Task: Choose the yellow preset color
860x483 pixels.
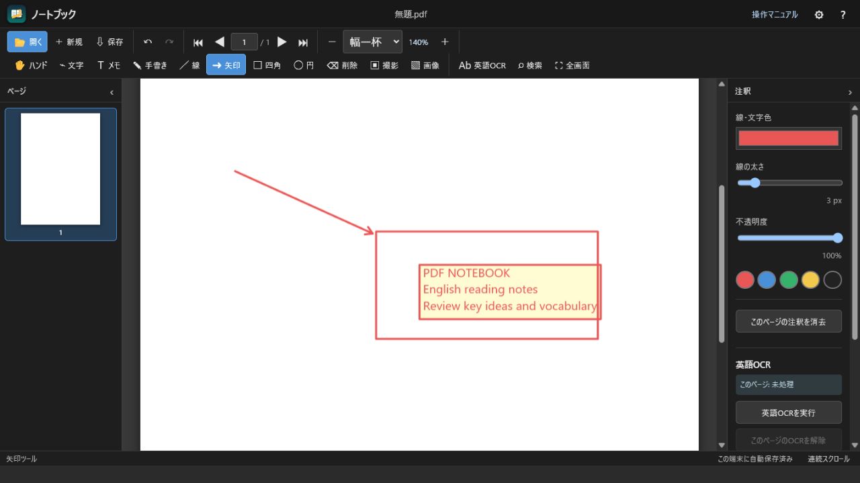Action: (x=810, y=280)
